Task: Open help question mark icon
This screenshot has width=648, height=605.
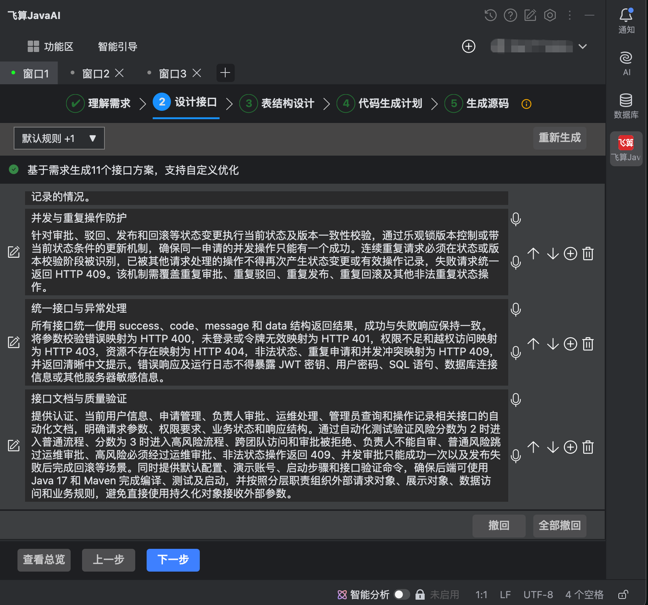Action: point(510,15)
